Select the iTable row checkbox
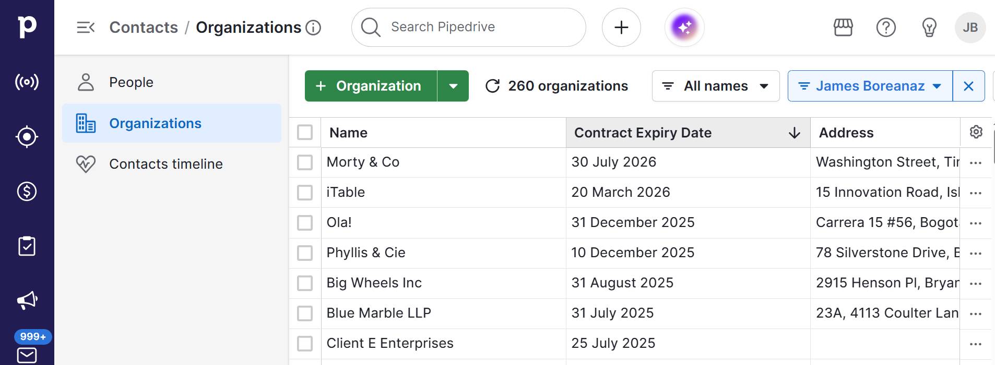Viewport: 995px width, 365px height. tap(305, 193)
